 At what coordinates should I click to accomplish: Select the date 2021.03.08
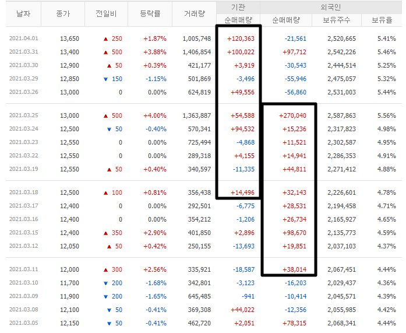tap(23, 310)
